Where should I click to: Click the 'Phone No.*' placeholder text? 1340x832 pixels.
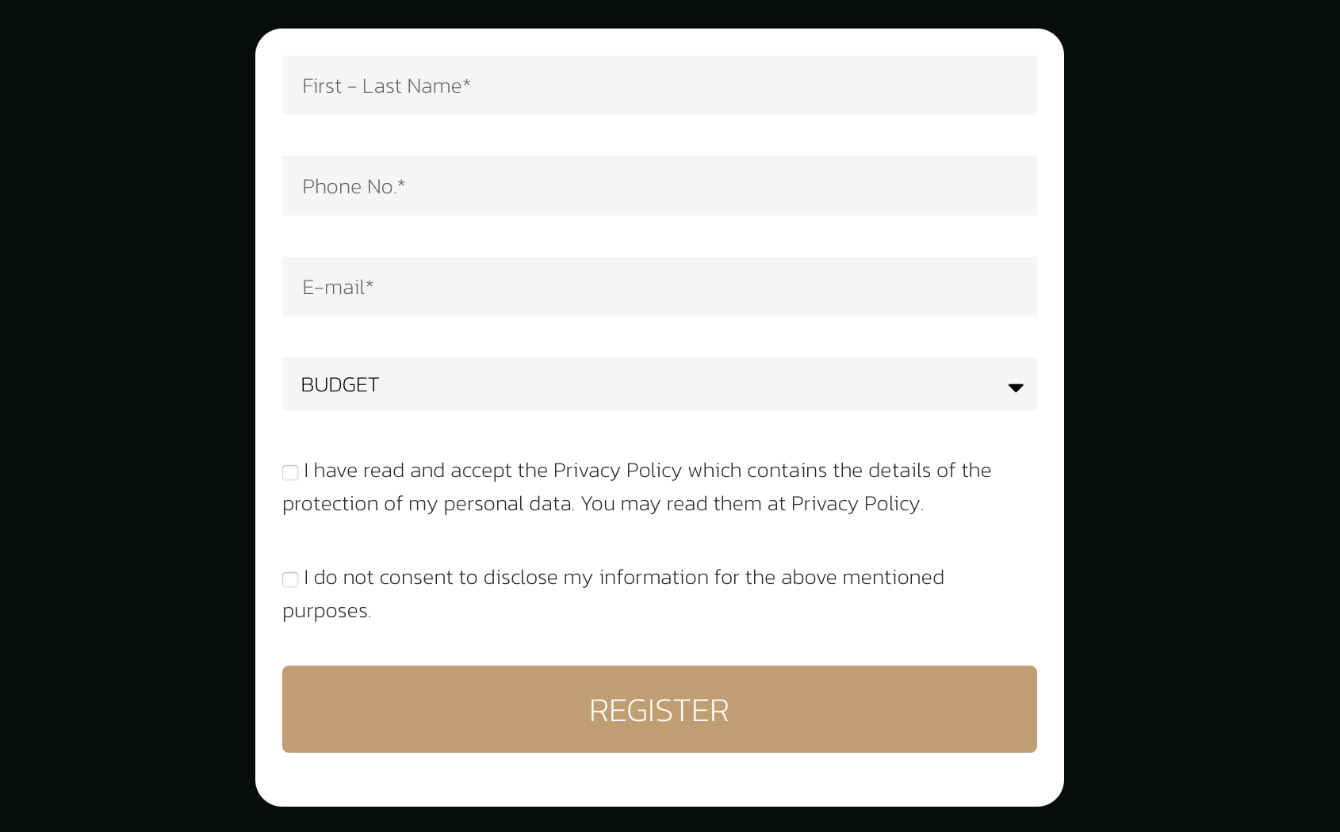pyautogui.click(x=354, y=186)
